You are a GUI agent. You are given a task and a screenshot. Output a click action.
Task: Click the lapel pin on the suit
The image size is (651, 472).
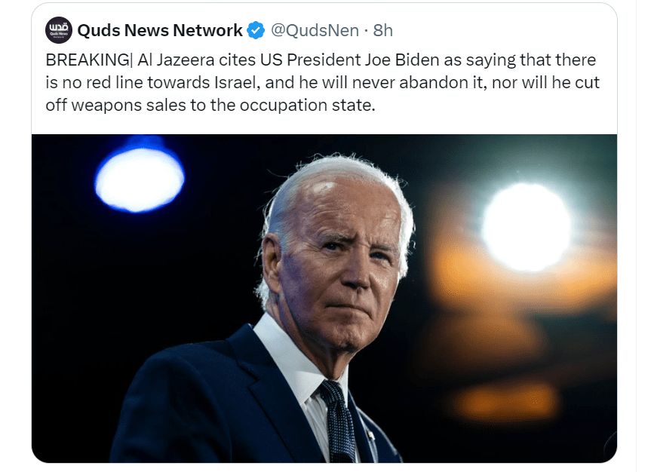pyautogui.click(x=370, y=436)
